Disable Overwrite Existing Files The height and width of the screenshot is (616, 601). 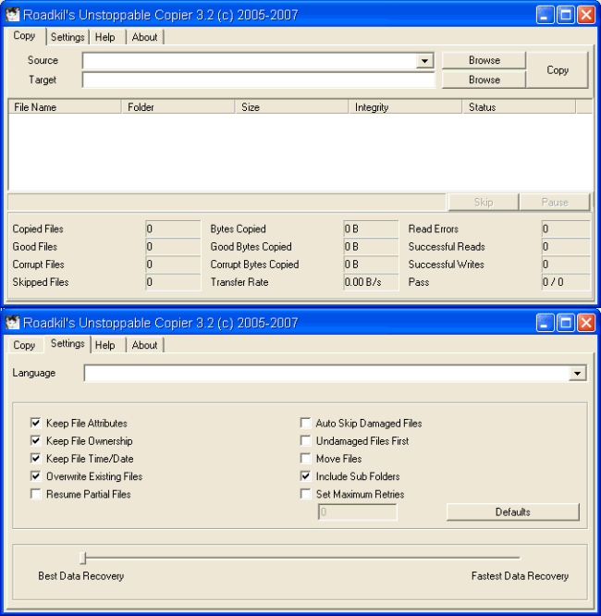36,475
